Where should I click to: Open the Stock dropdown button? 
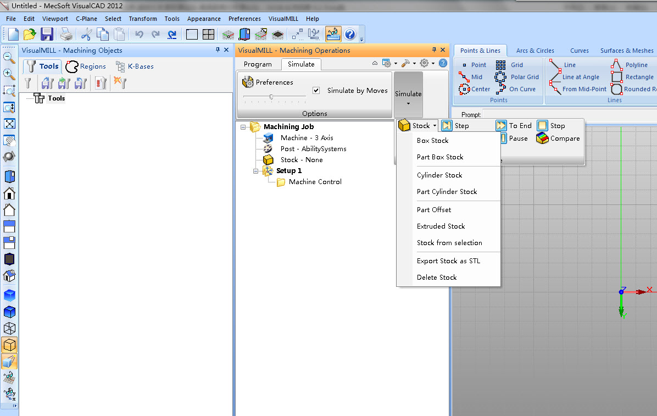pos(417,125)
